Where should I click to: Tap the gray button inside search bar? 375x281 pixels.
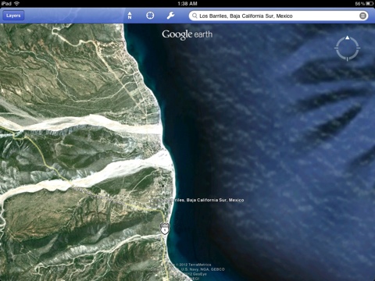(x=362, y=16)
